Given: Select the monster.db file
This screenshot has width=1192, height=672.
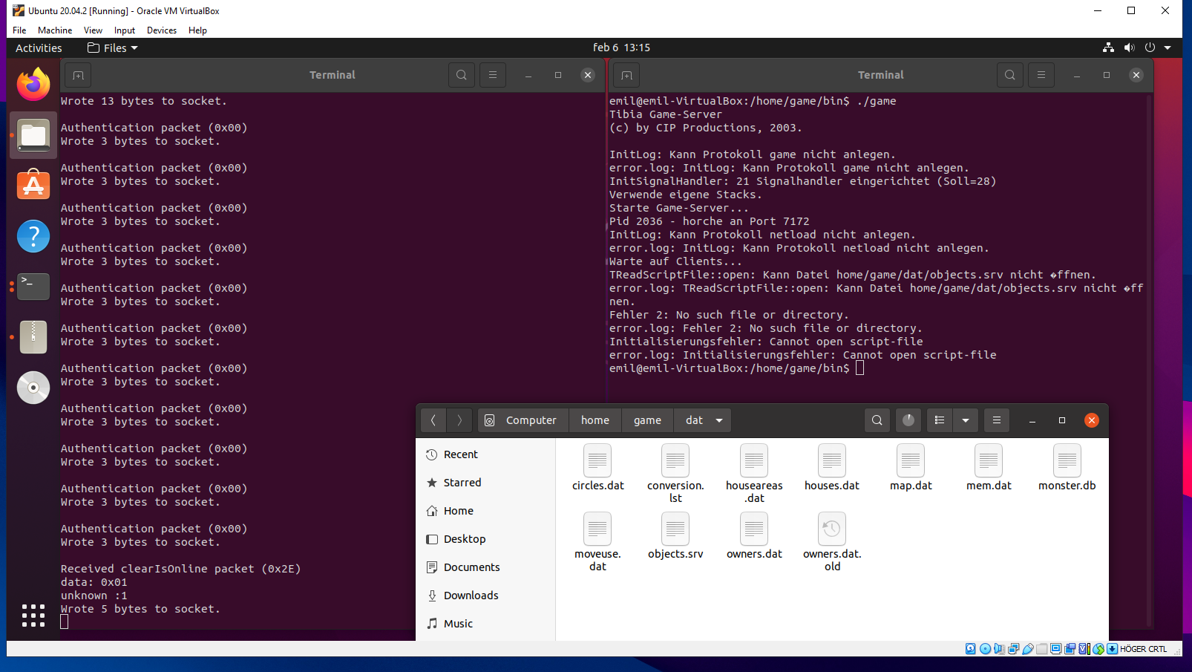Looking at the screenshot, I should tap(1067, 468).
